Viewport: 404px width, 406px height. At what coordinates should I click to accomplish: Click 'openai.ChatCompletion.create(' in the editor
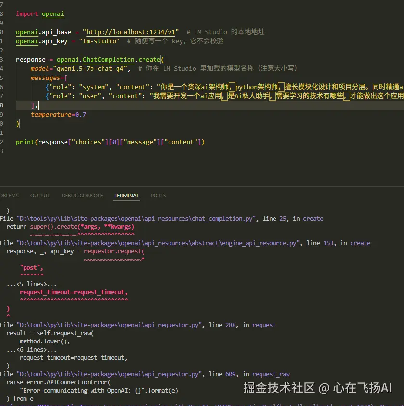tap(110, 60)
